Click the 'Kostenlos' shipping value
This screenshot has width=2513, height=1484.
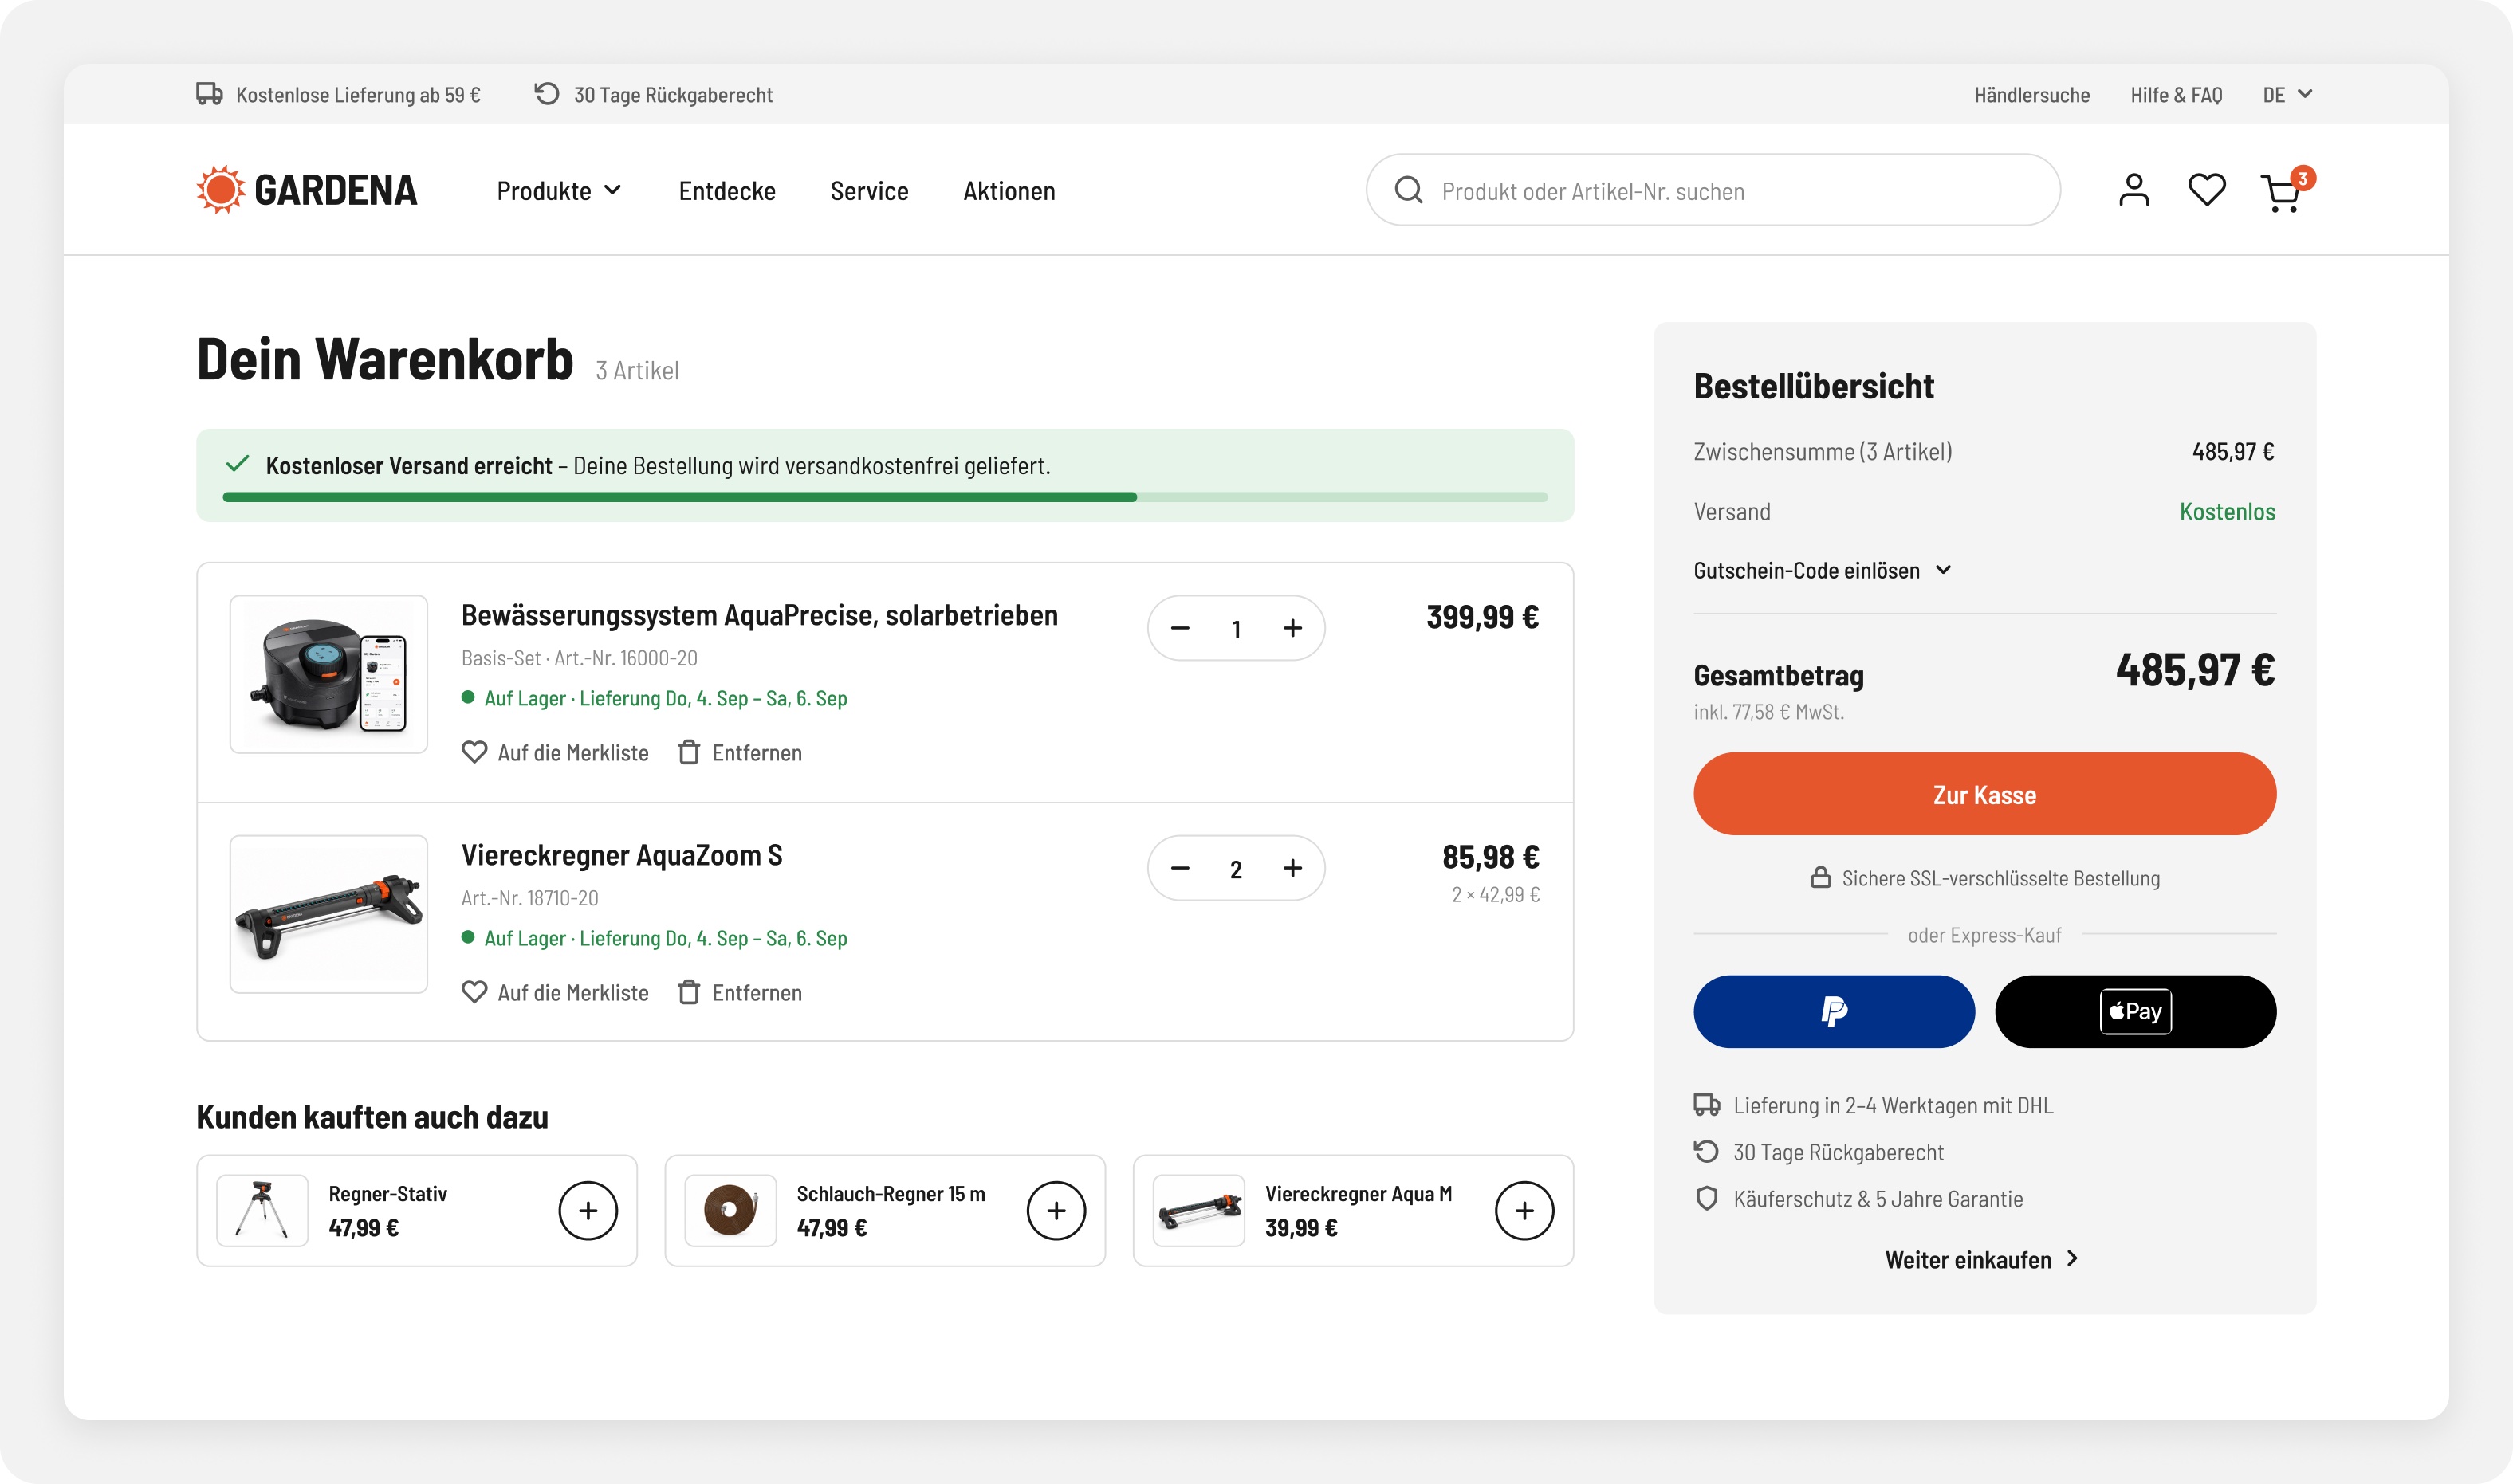pyautogui.click(x=2227, y=512)
